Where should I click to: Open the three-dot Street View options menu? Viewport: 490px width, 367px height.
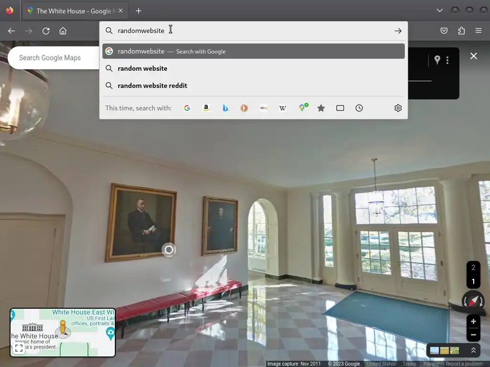(x=447, y=60)
